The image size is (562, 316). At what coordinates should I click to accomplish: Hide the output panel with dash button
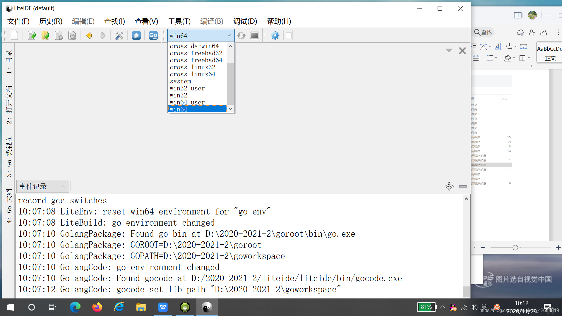(x=463, y=186)
